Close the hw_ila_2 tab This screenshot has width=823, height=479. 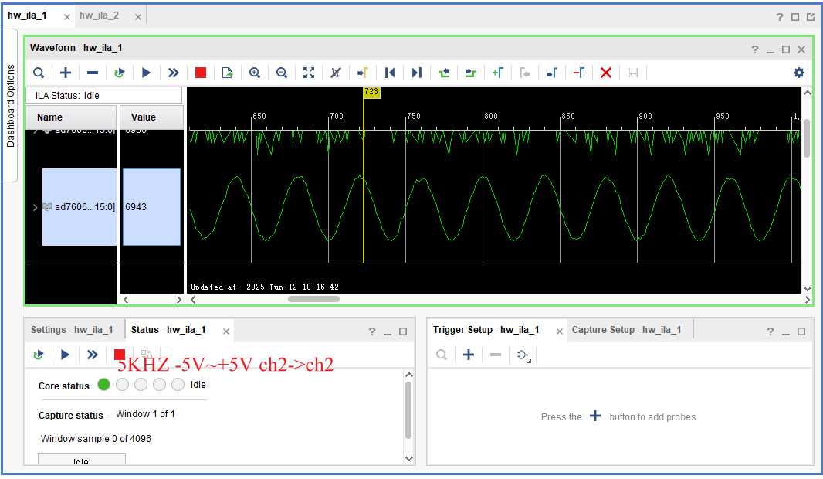[138, 17]
